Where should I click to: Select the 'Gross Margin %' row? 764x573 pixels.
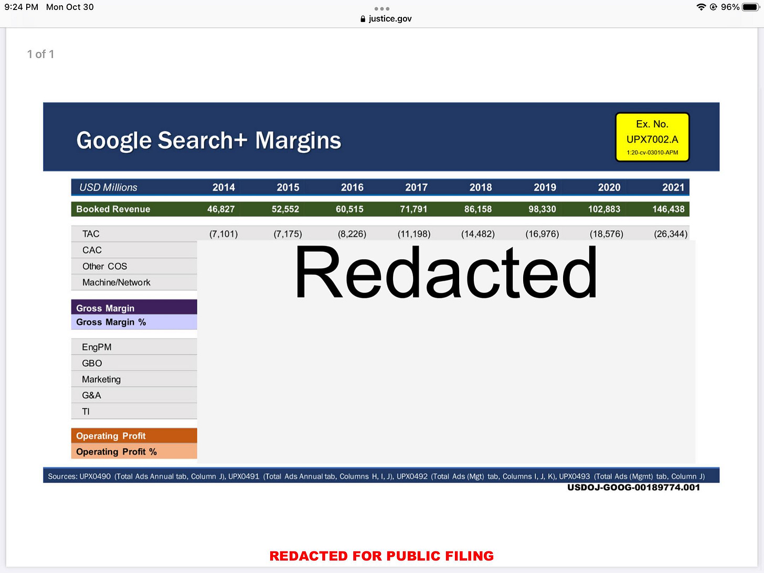134,322
